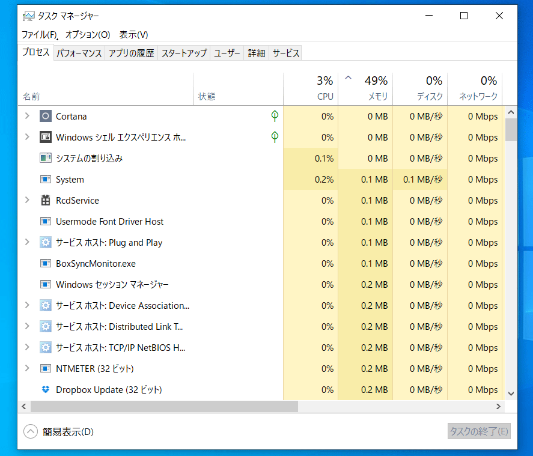Screen dimensions: 533x456
Task: Click the BoxSyncMonitor.exe icon
Action: [46, 264]
